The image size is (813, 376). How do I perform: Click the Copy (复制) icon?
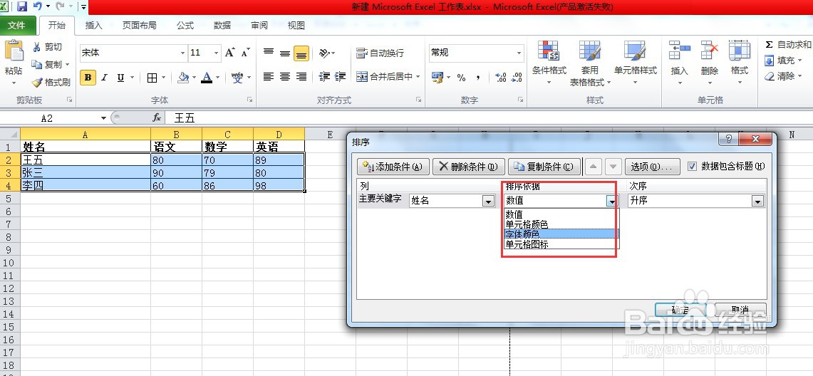pyautogui.click(x=36, y=64)
